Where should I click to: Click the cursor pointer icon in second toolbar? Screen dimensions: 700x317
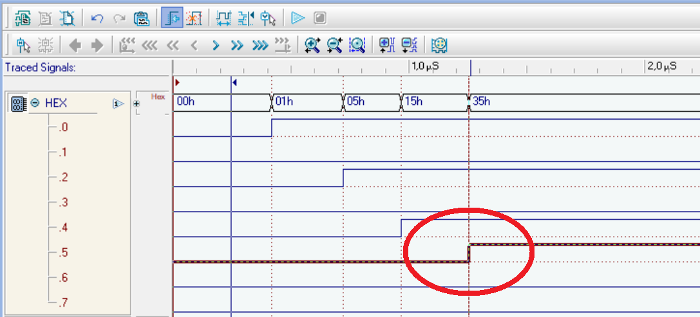click(x=23, y=45)
